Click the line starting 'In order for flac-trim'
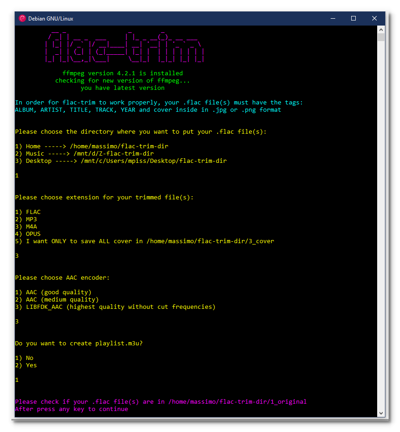 [159, 103]
